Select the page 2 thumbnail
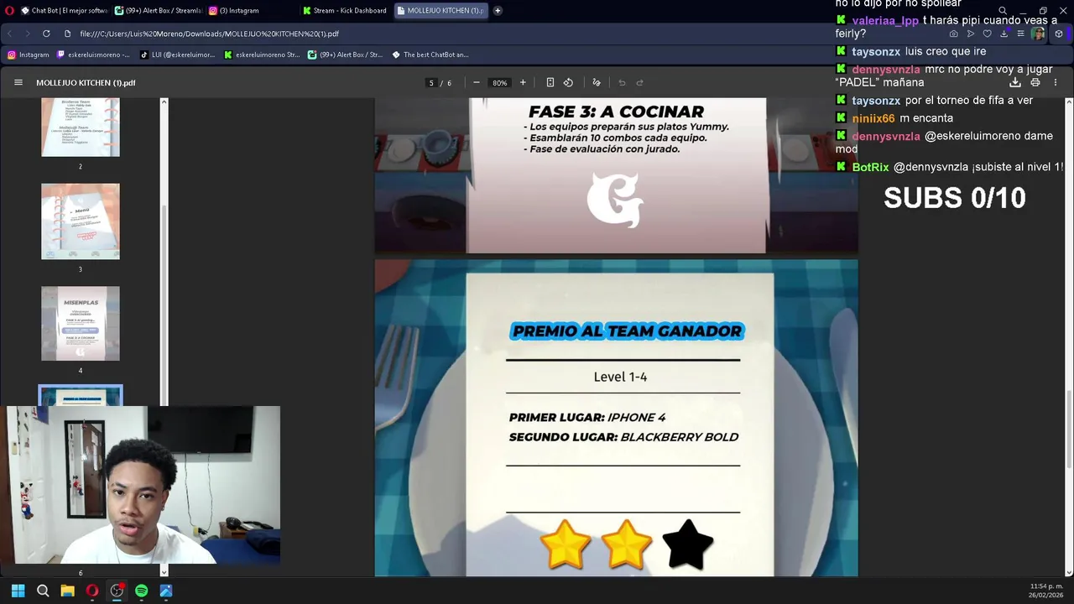The height and width of the screenshot is (604, 1074). (x=81, y=127)
